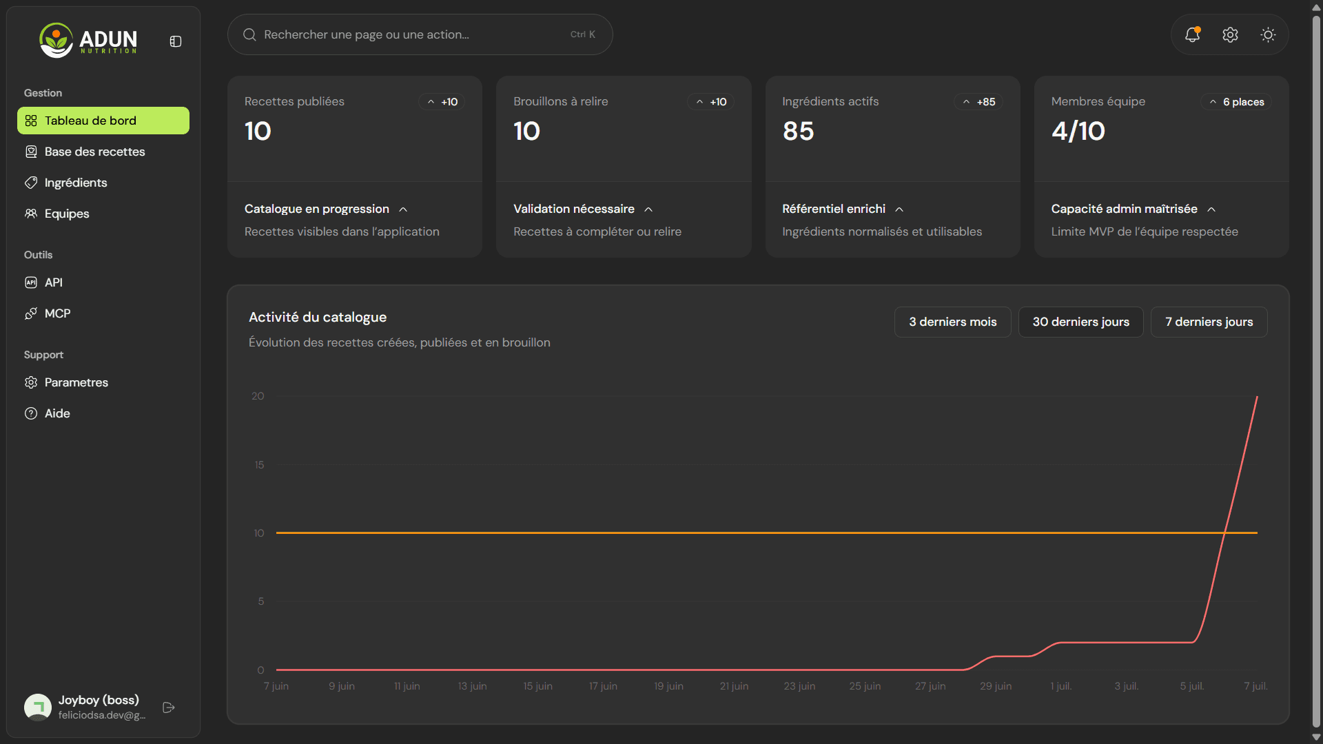1323x744 pixels.
Task: Click the Tableau de bord grid icon
Action: tap(31, 121)
